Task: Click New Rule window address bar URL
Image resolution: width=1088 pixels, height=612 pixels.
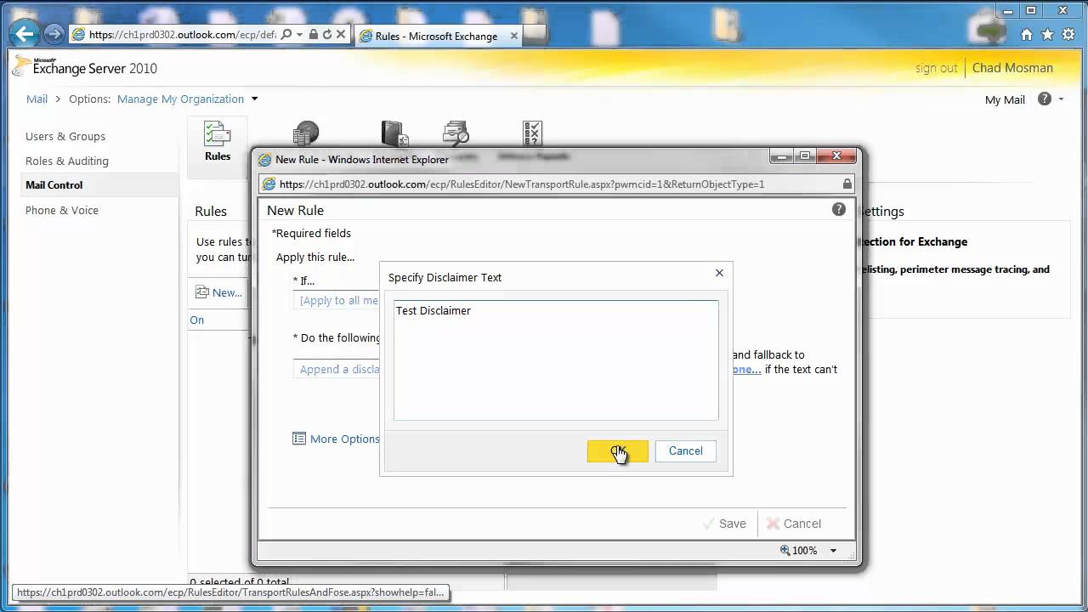Action: point(521,184)
